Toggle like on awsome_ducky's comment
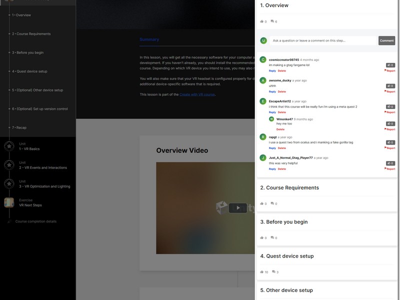Viewport: 400px width, 300px height. (x=390, y=86)
